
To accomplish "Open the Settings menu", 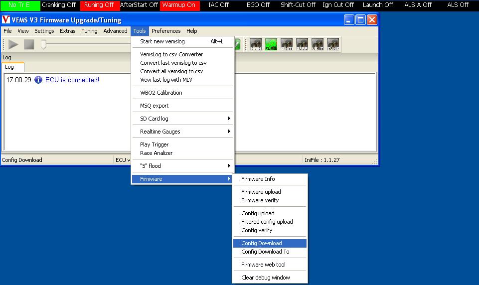I will (44, 31).
